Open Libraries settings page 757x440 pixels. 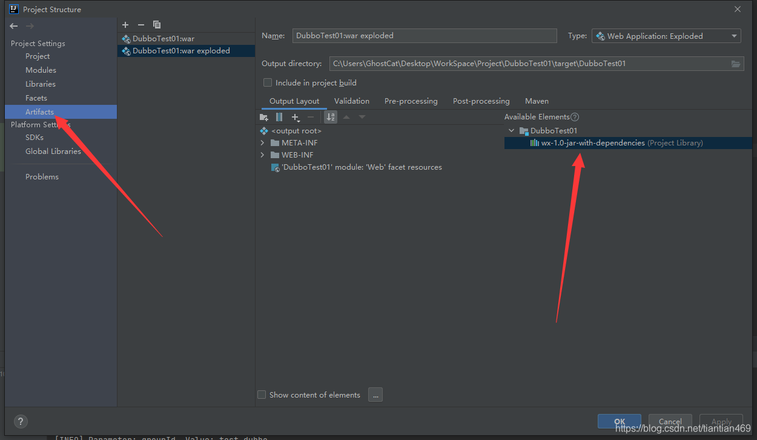(x=41, y=84)
